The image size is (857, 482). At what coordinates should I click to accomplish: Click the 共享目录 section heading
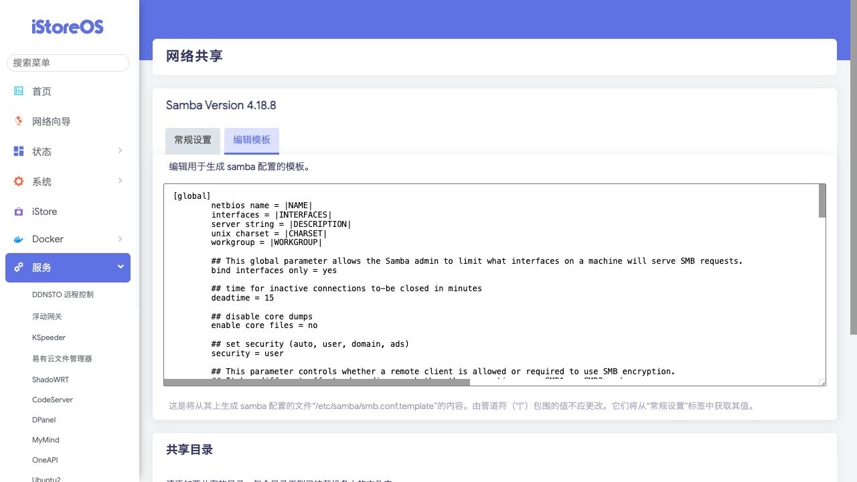[x=189, y=450]
